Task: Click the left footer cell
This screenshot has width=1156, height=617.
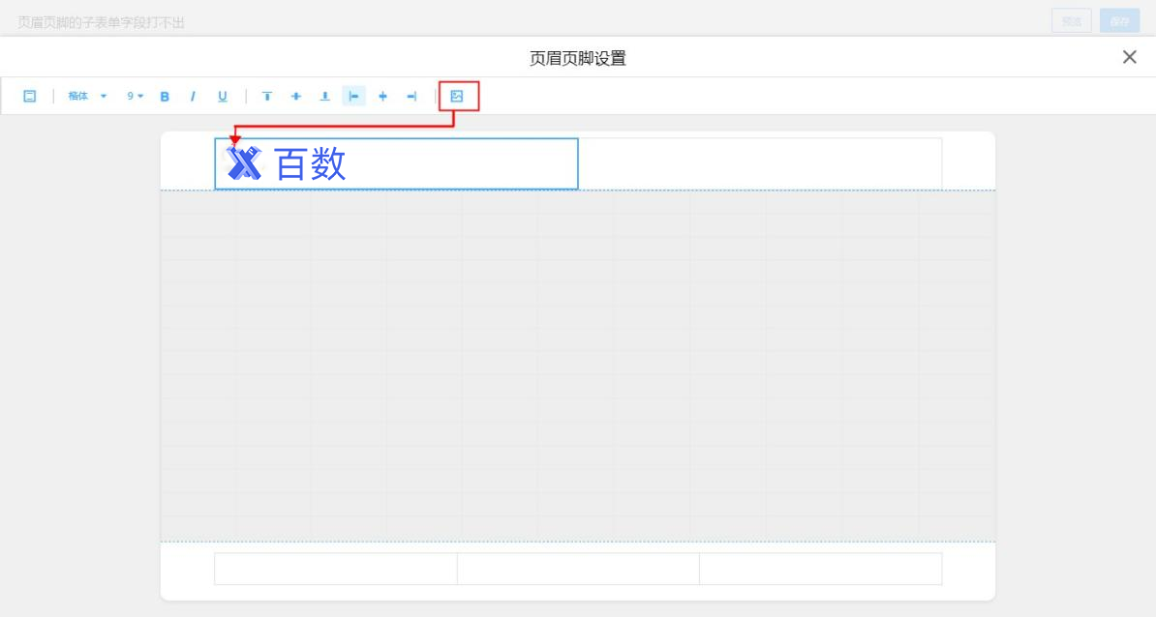Action: [335, 569]
